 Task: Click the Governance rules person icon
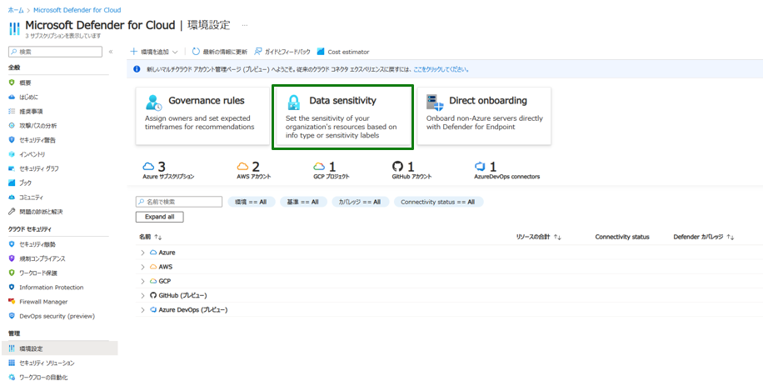click(x=153, y=102)
